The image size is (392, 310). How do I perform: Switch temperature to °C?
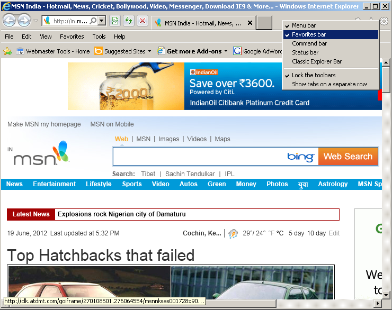coord(280,233)
